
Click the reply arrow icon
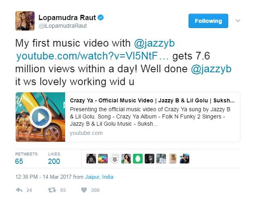coord(19,190)
